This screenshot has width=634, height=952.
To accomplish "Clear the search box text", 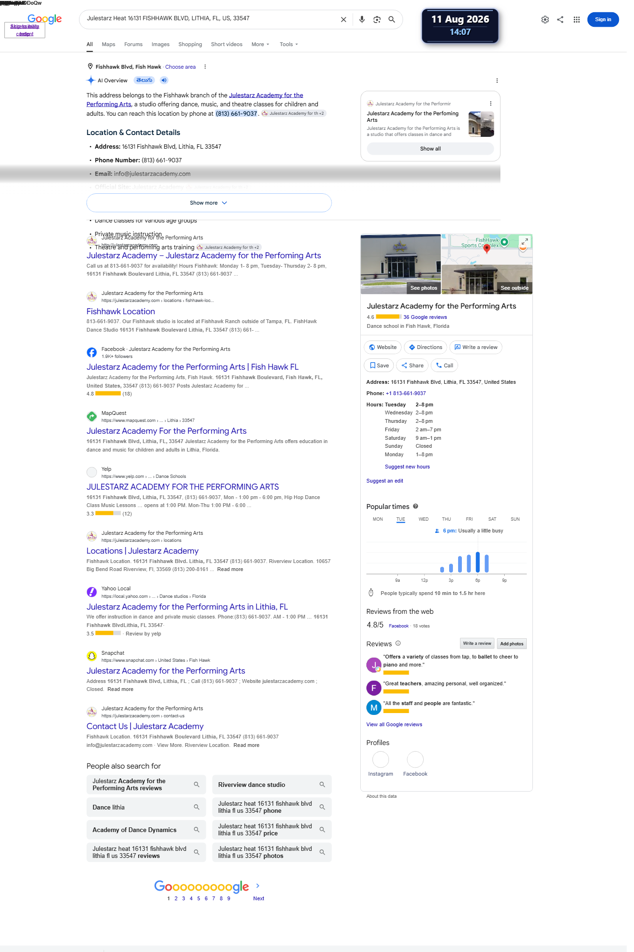I will pos(343,20).
